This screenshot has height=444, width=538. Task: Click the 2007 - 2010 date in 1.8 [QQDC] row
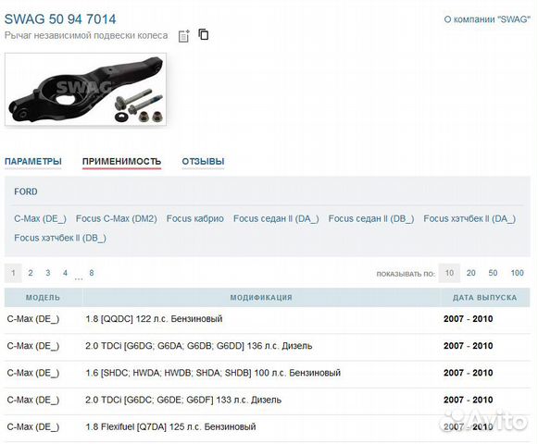click(468, 319)
